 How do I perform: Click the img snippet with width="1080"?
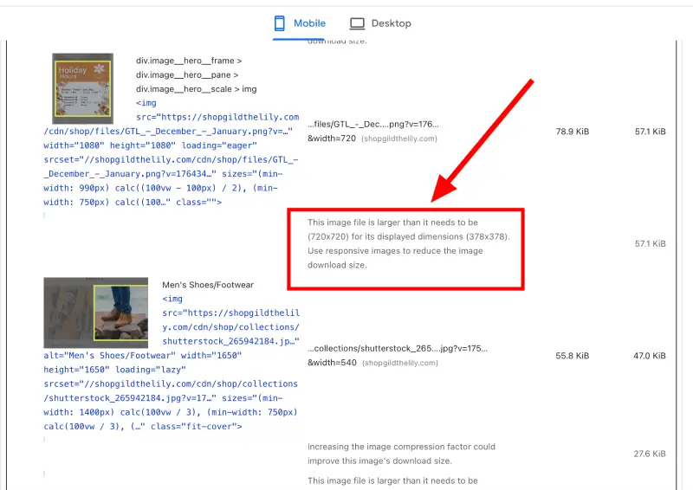pos(167,145)
